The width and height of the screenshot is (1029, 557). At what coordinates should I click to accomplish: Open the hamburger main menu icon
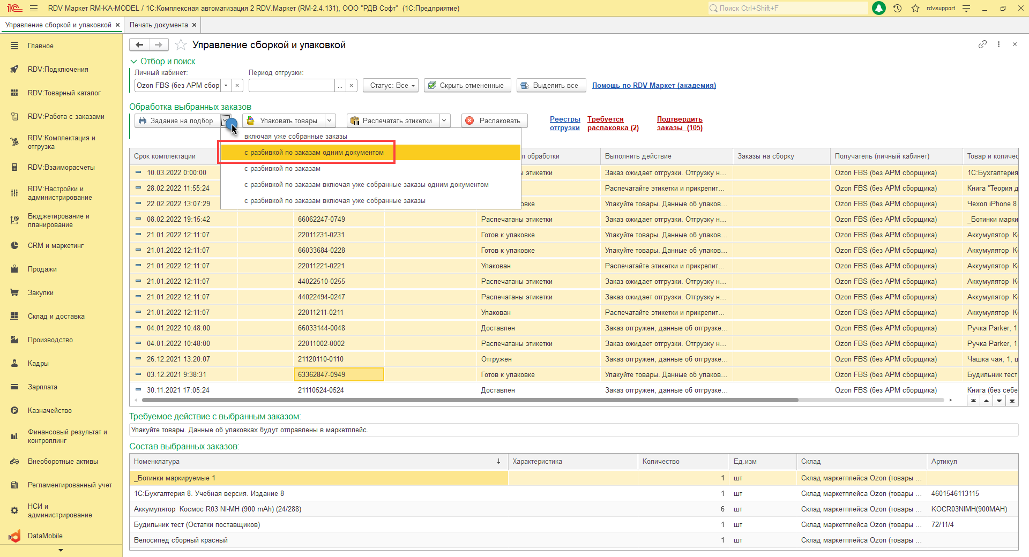click(34, 9)
